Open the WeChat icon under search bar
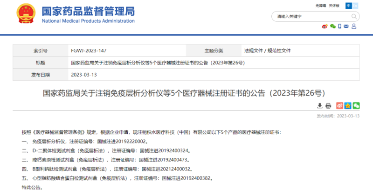This screenshot has height=195, width=373. pyautogui.click(x=333, y=26)
